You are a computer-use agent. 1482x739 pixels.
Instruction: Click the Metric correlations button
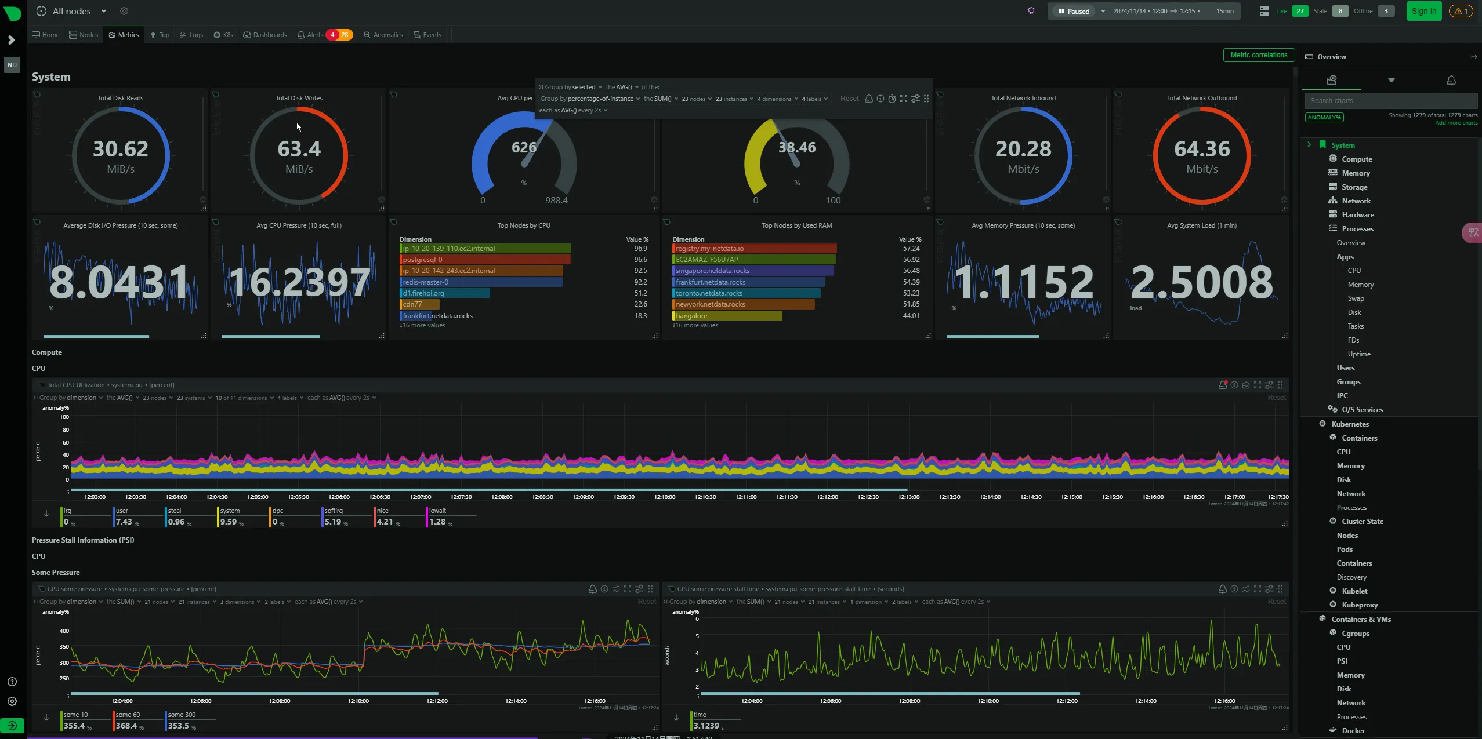coord(1259,55)
